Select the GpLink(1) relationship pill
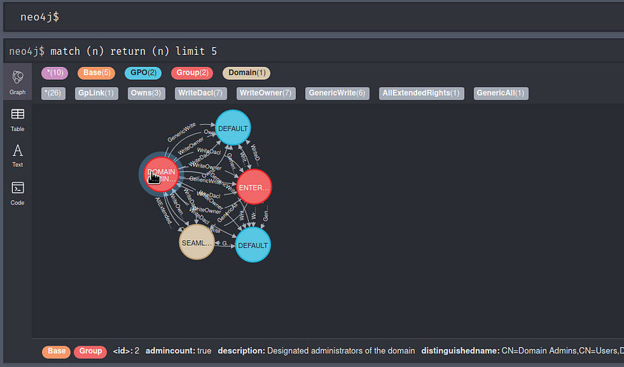The image size is (624, 367). click(96, 93)
